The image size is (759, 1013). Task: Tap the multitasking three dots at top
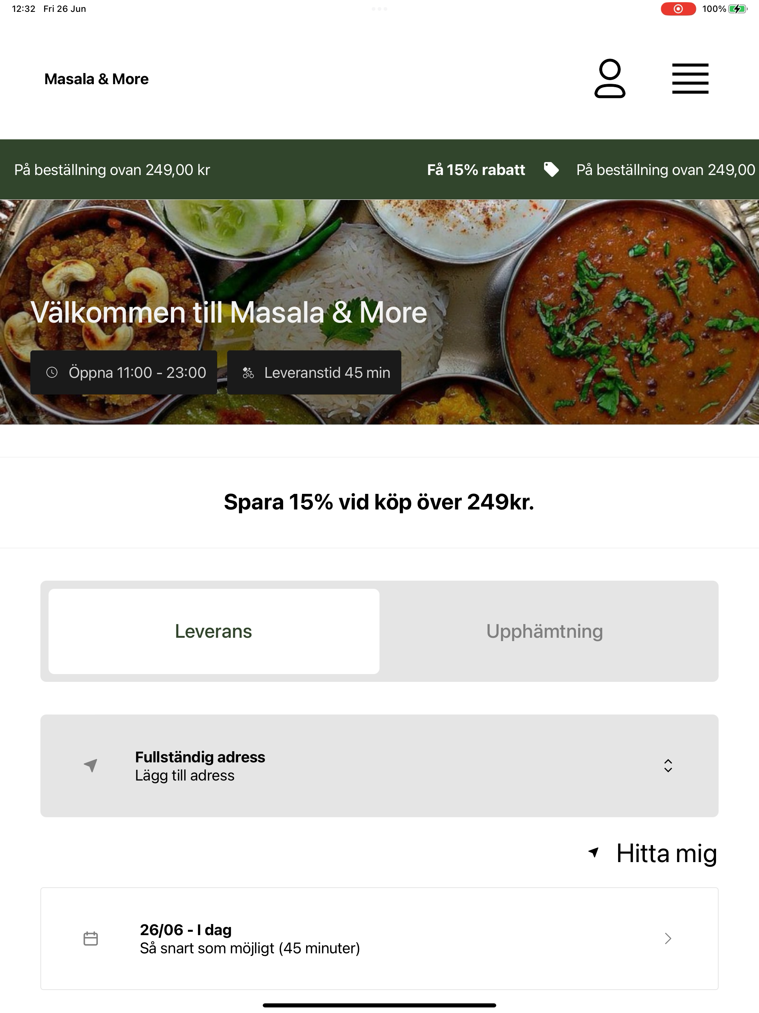click(379, 9)
